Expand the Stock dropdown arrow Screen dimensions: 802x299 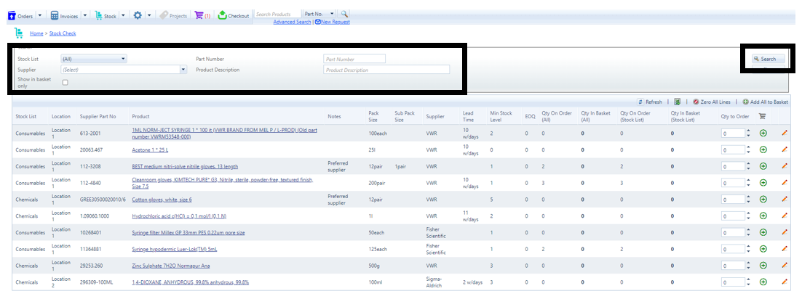click(123, 16)
